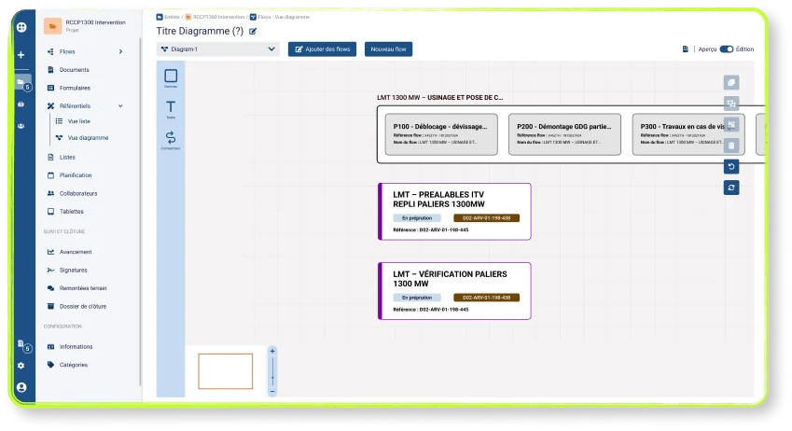Open Listes in the sidebar
The width and height of the screenshot is (792, 431).
[67, 157]
